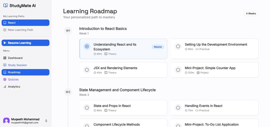Click the 75m duration text

(191, 111)
